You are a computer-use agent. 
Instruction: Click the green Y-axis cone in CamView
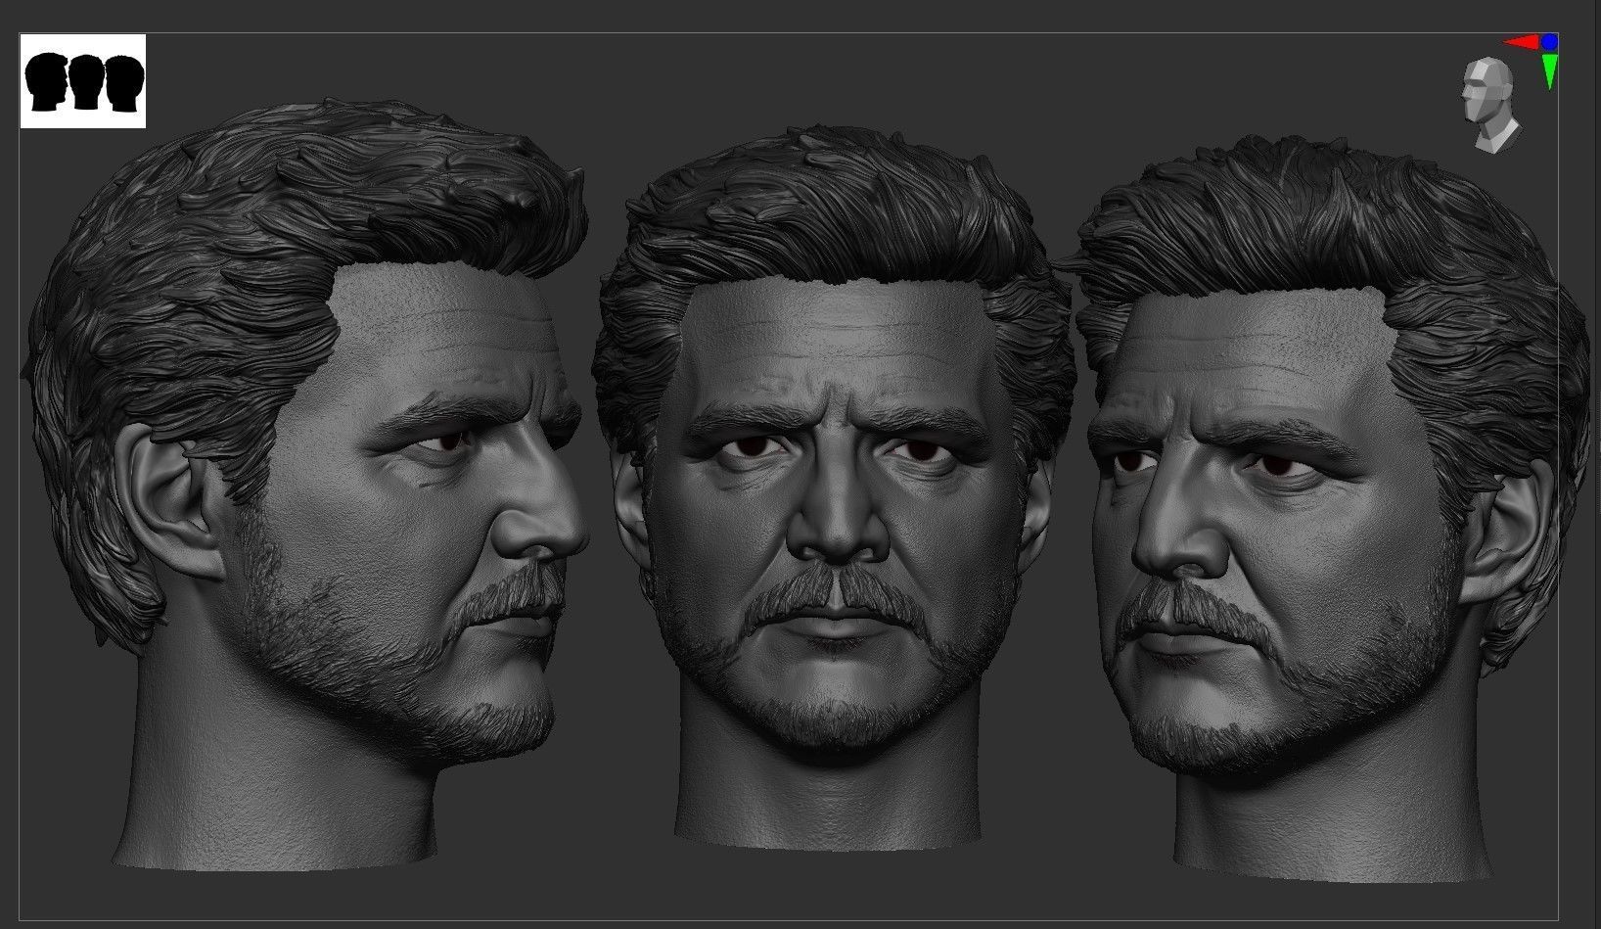click(1550, 71)
